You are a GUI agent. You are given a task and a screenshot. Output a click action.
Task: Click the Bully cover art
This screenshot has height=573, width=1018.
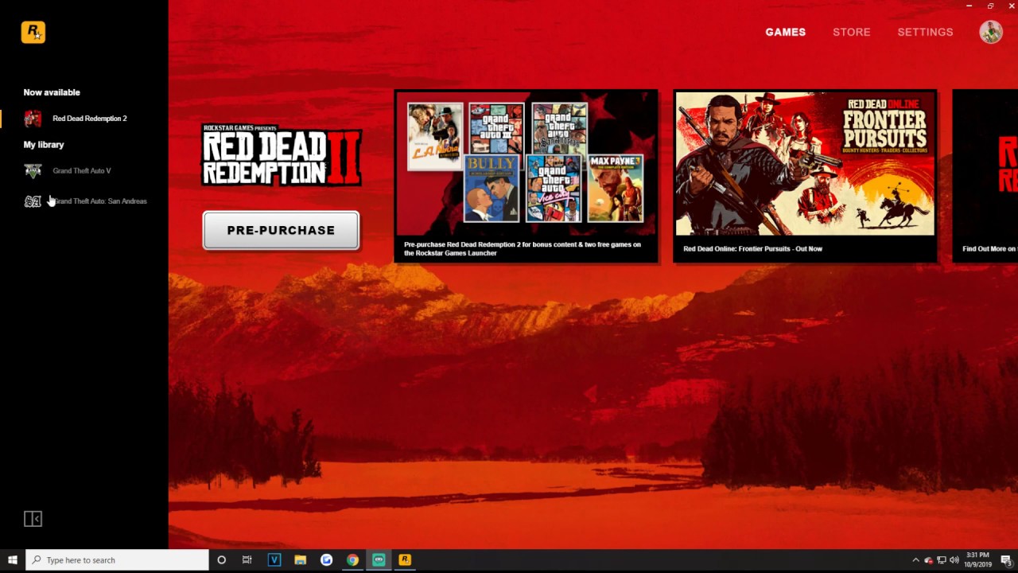(x=491, y=189)
